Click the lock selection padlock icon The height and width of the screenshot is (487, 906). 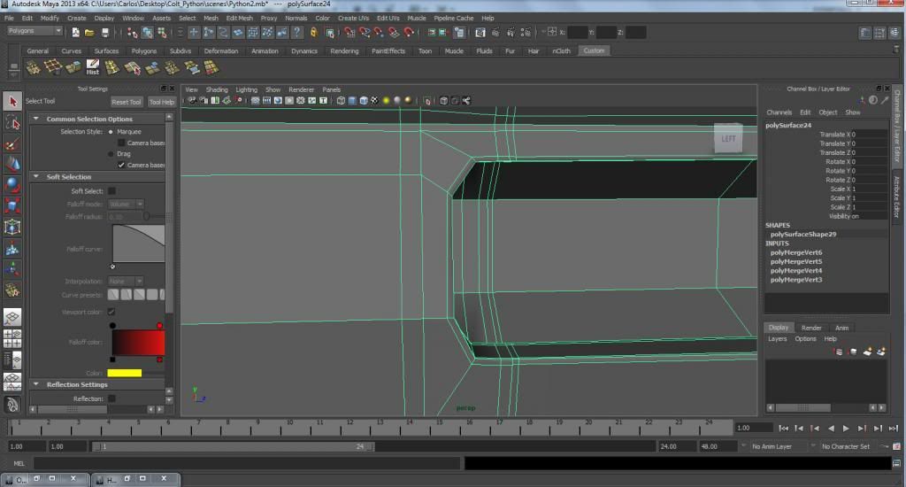pyautogui.click(x=313, y=33)
